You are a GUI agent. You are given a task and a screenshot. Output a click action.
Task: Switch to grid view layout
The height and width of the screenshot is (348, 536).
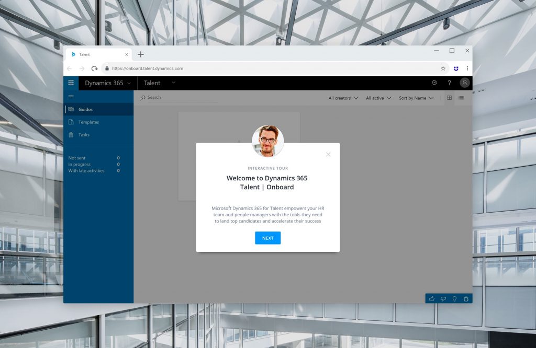coord(450,98)
